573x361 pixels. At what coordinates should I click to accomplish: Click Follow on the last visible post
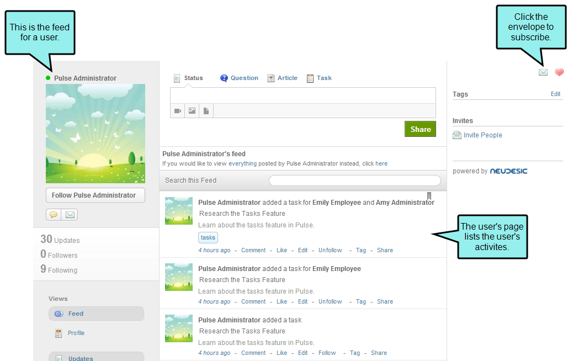[327, 353]
